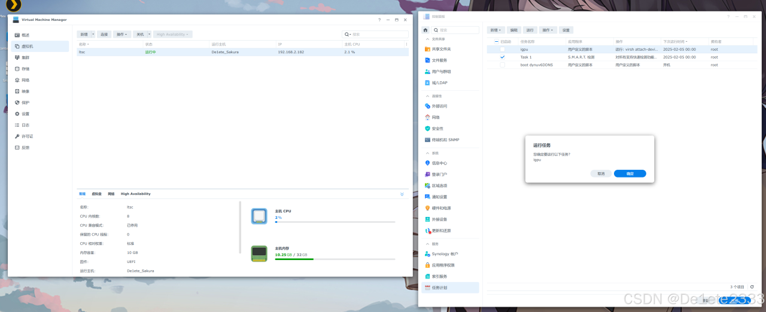766x312 pixels.
Task: Enable the boot dynuv6DDNS task checkbox
Action: pos(503,65)
